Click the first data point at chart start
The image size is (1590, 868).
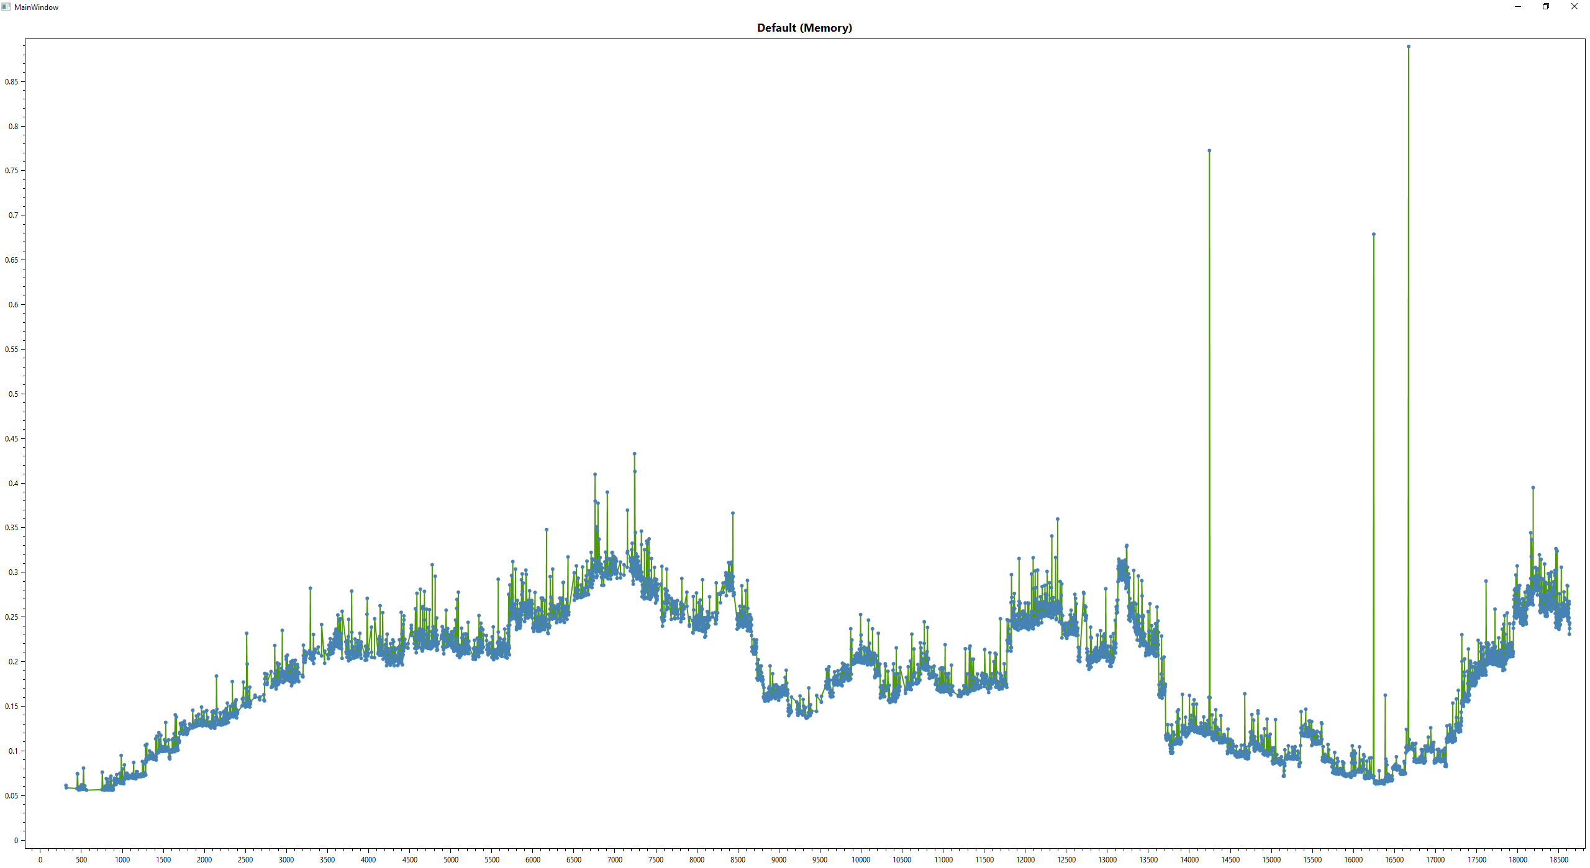[66, 786]
